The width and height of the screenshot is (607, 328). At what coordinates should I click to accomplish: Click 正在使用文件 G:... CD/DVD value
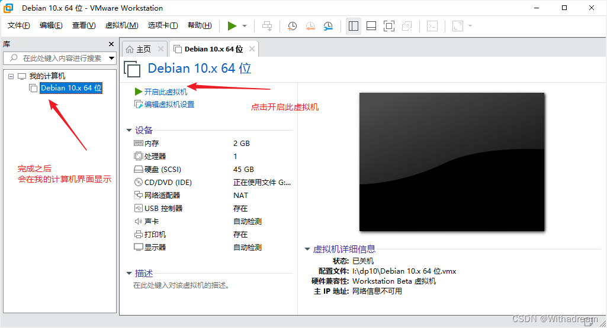pos(262,183)
